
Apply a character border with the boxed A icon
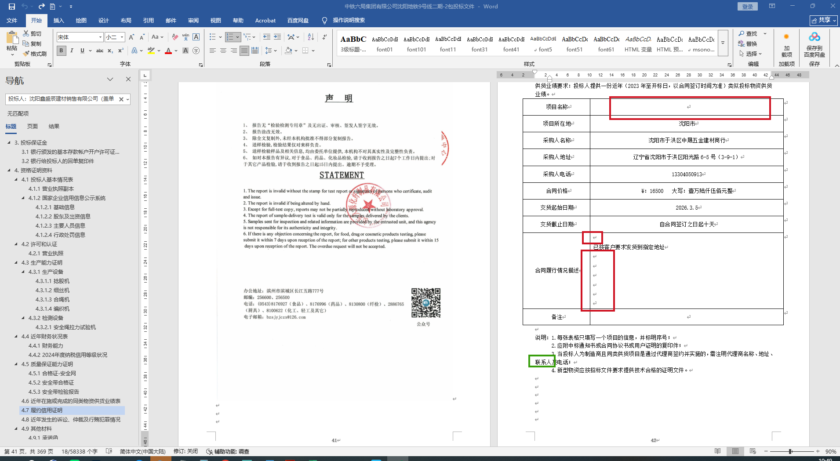coord(196,37)
